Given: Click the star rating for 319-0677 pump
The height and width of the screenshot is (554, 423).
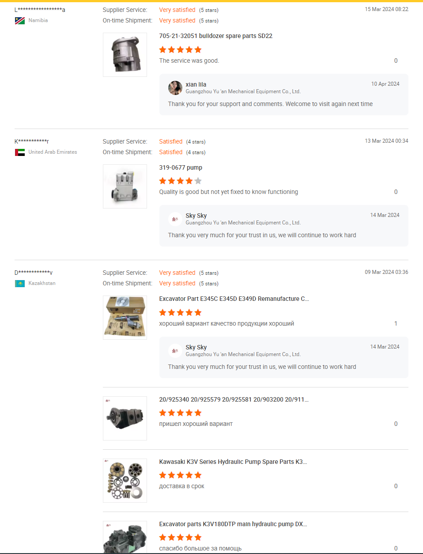Looking at the screenshot, I should pyautogui.click(x=180, y=181).
